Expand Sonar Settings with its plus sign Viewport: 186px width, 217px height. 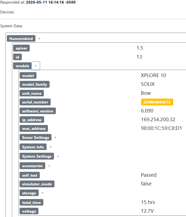point(56,137)
